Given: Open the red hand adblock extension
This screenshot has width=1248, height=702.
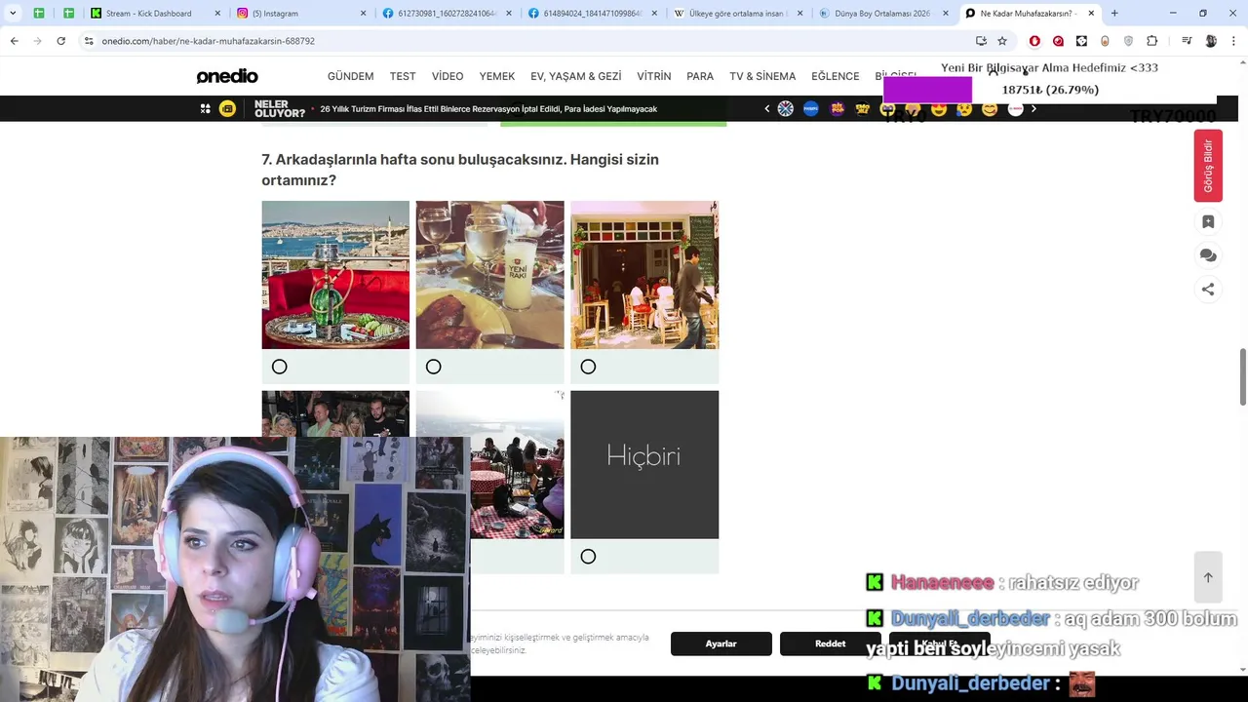Looking at the screenshot, I should click(x=1034, y=41).
